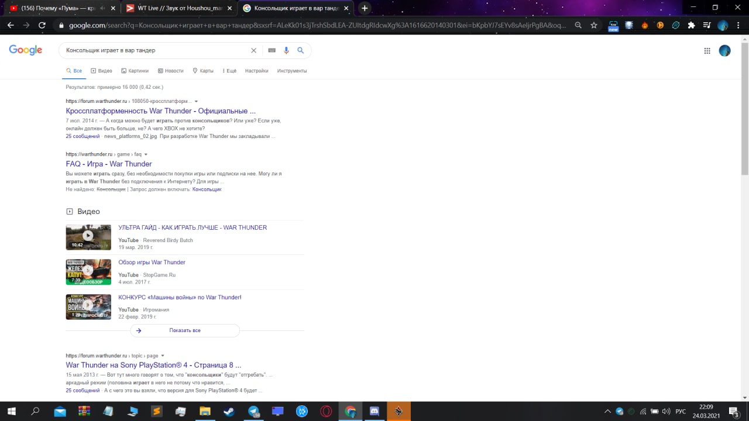
Task: Play the 10:42 Ультра Гайд video thumbnail
Action: [x=88, y=237]
